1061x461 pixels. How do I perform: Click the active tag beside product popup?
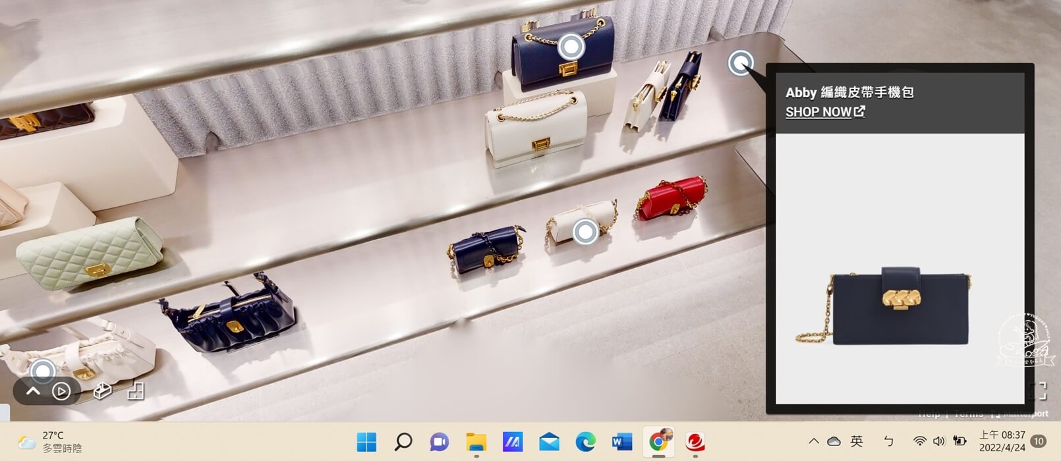point(740,63)
